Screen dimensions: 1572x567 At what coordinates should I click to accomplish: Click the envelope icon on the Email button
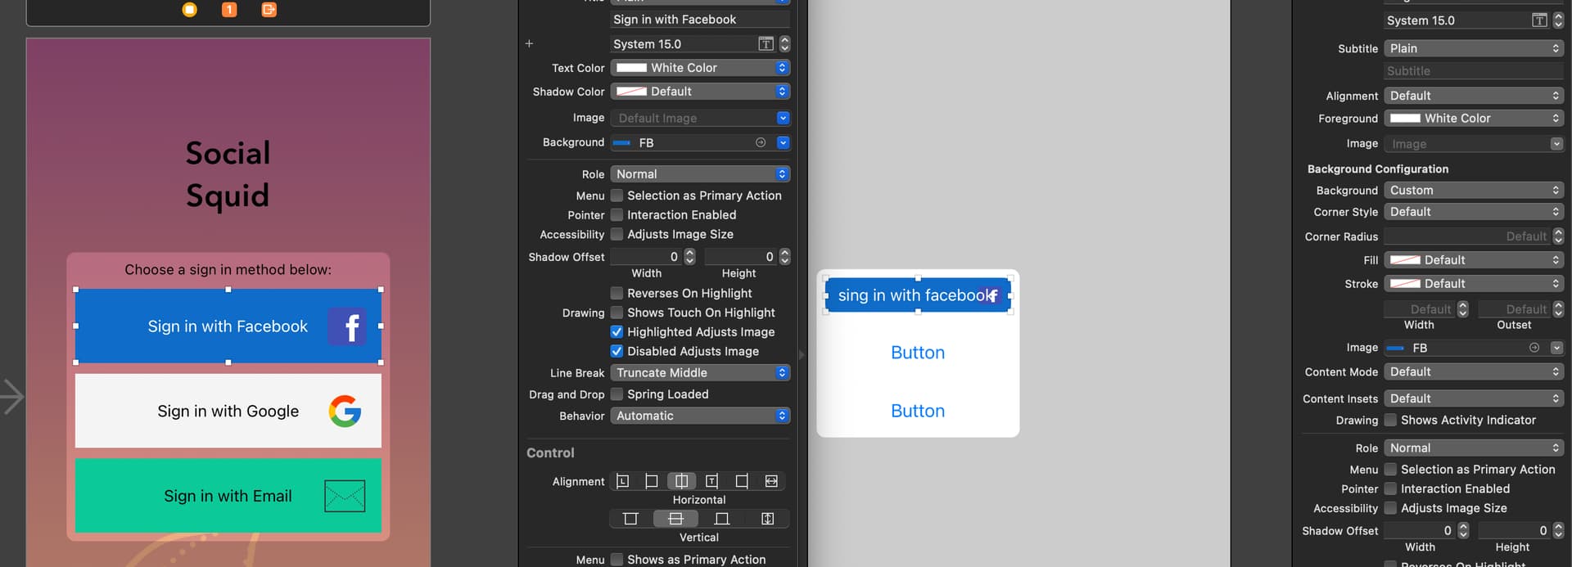pos(345,496)
